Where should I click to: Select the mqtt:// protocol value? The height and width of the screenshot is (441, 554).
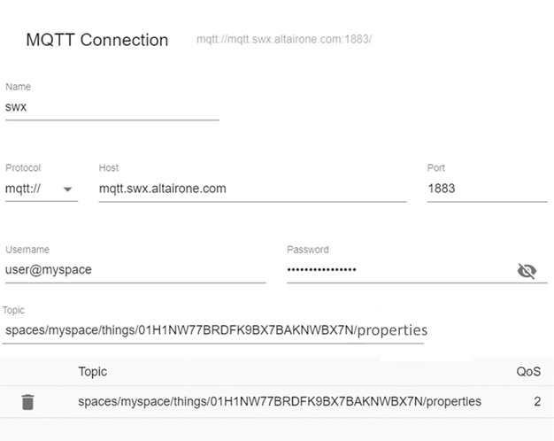[x=27, y=189]
